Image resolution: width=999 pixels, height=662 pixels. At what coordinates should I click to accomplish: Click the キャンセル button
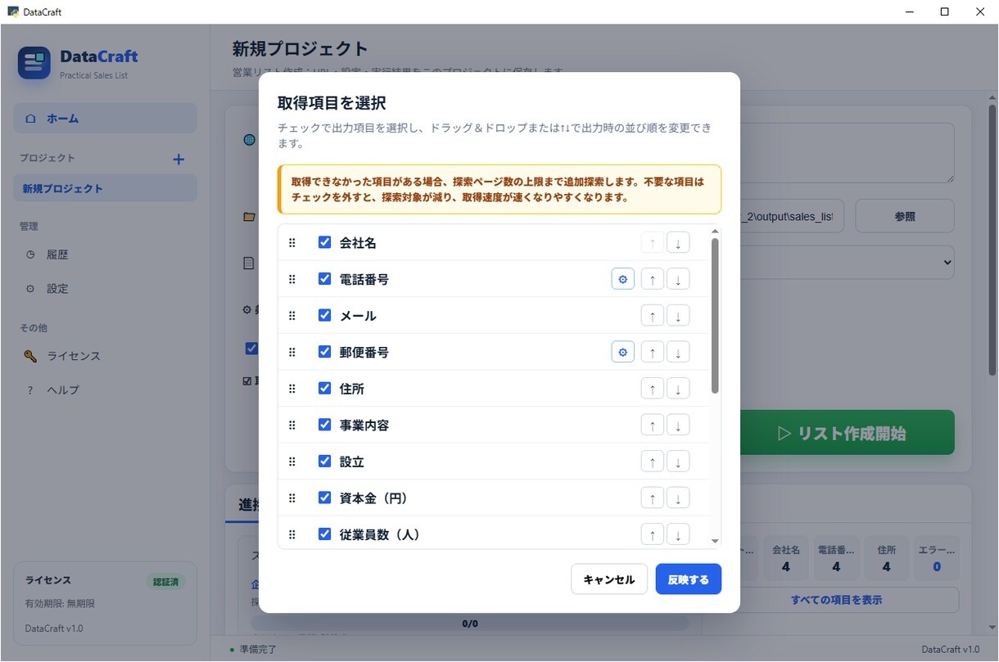(x=609, y=579)
